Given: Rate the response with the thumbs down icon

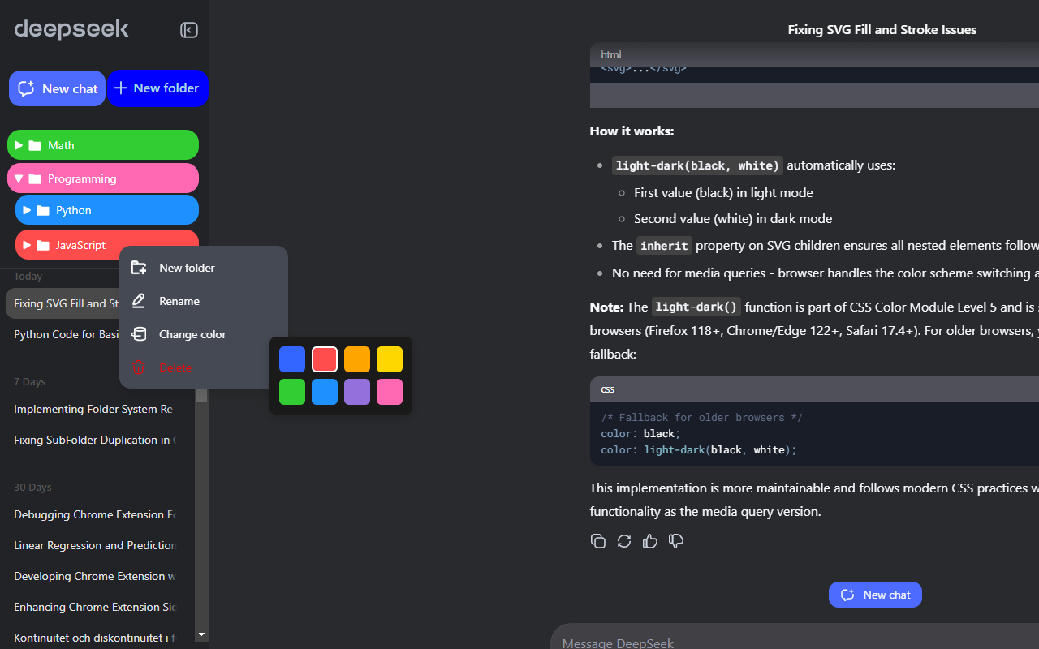Looking at the screenshot, I should click(676, 541).
